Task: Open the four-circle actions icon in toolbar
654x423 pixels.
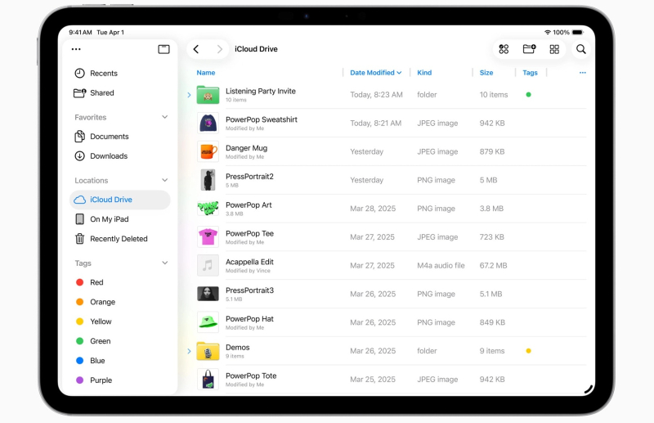Action: pos(504,49)
